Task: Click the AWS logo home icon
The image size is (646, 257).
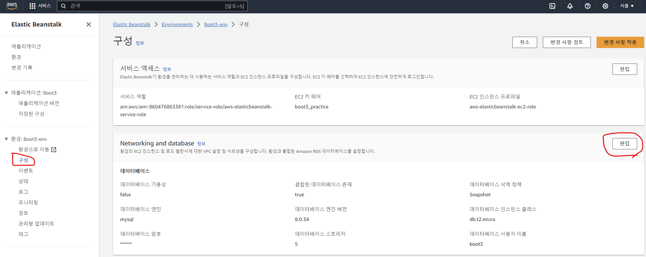Action: click(12, 6)
